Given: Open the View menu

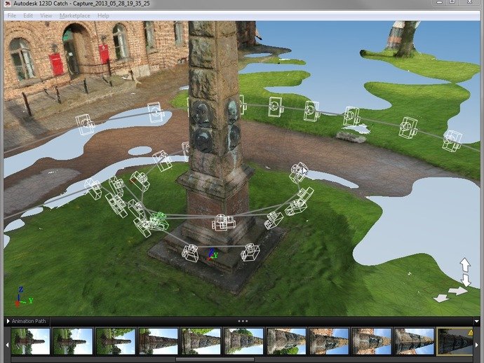Looking at the screenshot, I should (46, 15).
